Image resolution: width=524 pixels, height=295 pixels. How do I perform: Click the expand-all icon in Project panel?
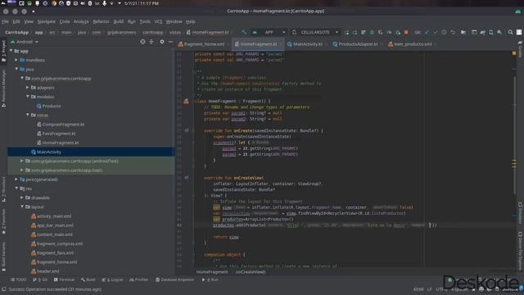(151, 42)
